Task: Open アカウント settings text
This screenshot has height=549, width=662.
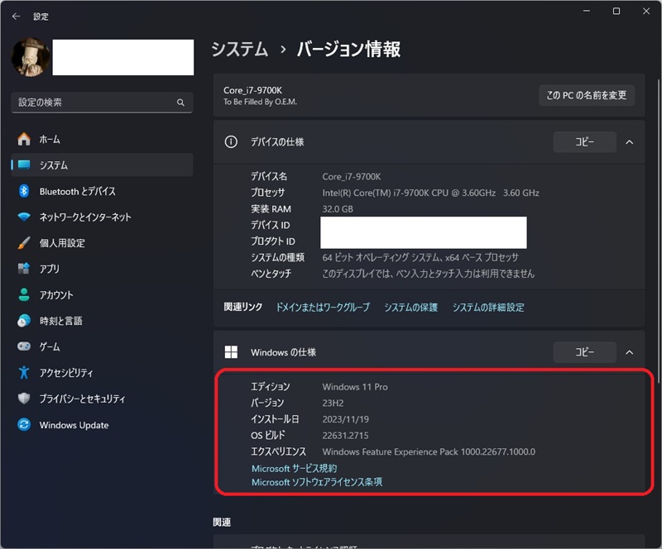Action: click(x=56, y=295)
